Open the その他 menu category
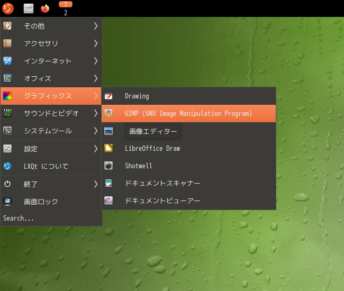The height and width of the screenshot is (291, 344). click(x=51, y=26)
